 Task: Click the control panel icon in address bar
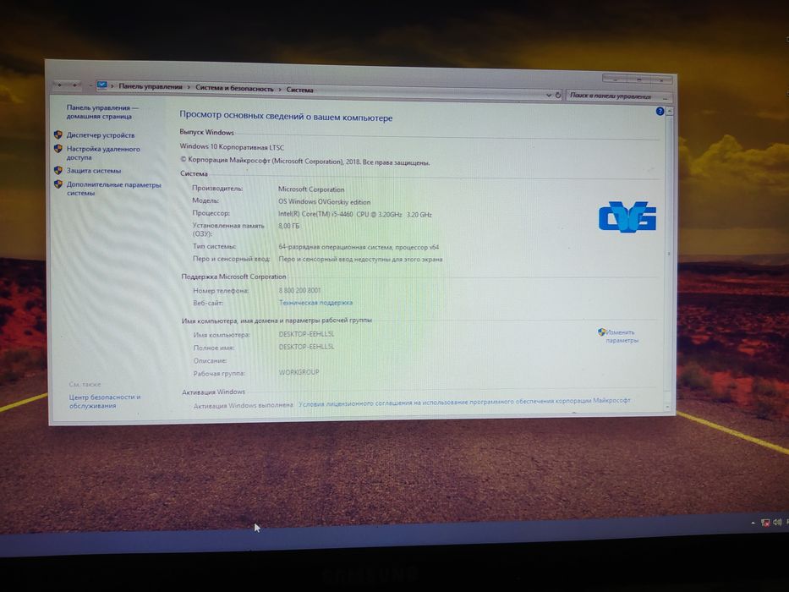pyautogui.click(x=102, y=85)
